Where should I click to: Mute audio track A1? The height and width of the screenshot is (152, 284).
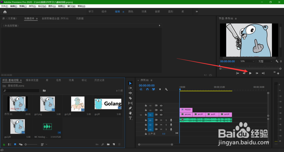161,120
